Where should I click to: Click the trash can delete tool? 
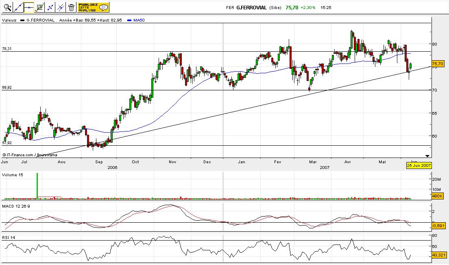pyautogui.click(x=71, y=7)
